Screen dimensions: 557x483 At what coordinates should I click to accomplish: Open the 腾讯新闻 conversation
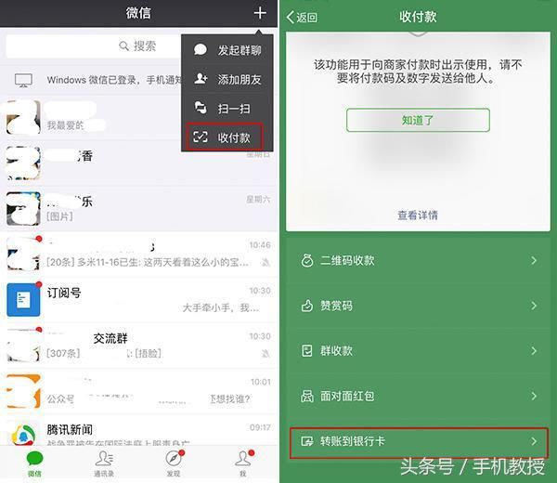point(139,432)
